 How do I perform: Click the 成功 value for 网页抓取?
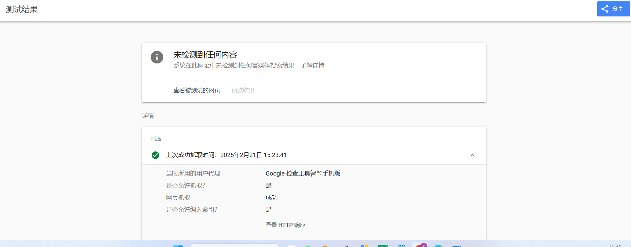(x=272, y=198)
